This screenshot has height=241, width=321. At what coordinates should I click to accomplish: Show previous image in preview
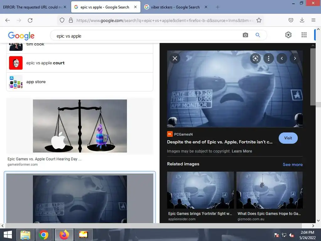coord(282,58)
